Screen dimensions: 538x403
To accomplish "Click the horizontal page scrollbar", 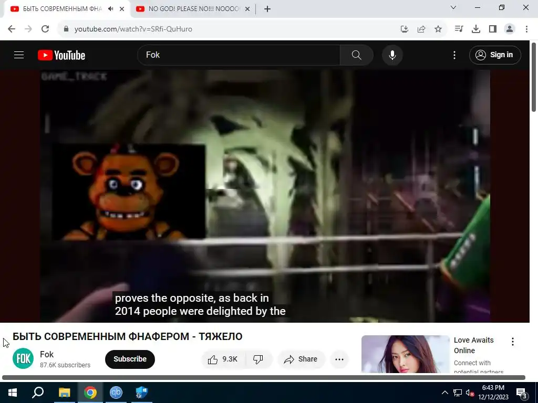I will click(x=264, y=378).
